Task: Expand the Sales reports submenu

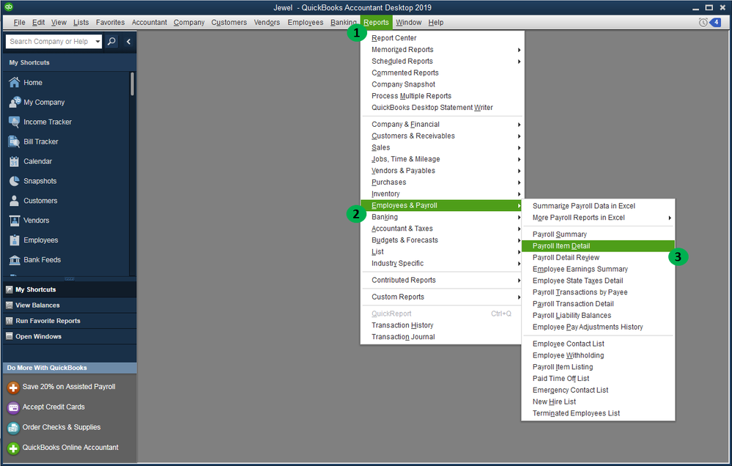Action: pyautogui.click(x=519, y=147)
